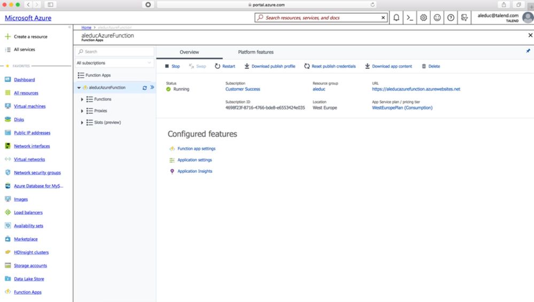This screenshot has width=534, height=302.
Task: Open Application settings link
Action: tap(195, 160)
